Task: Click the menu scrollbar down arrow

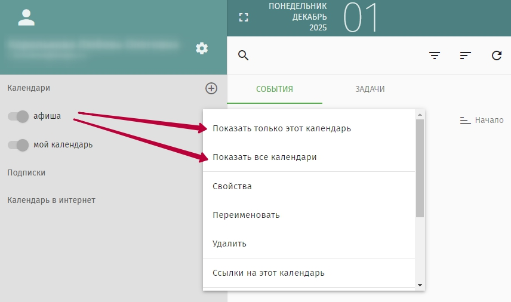Action: click(x=420, y=285)
